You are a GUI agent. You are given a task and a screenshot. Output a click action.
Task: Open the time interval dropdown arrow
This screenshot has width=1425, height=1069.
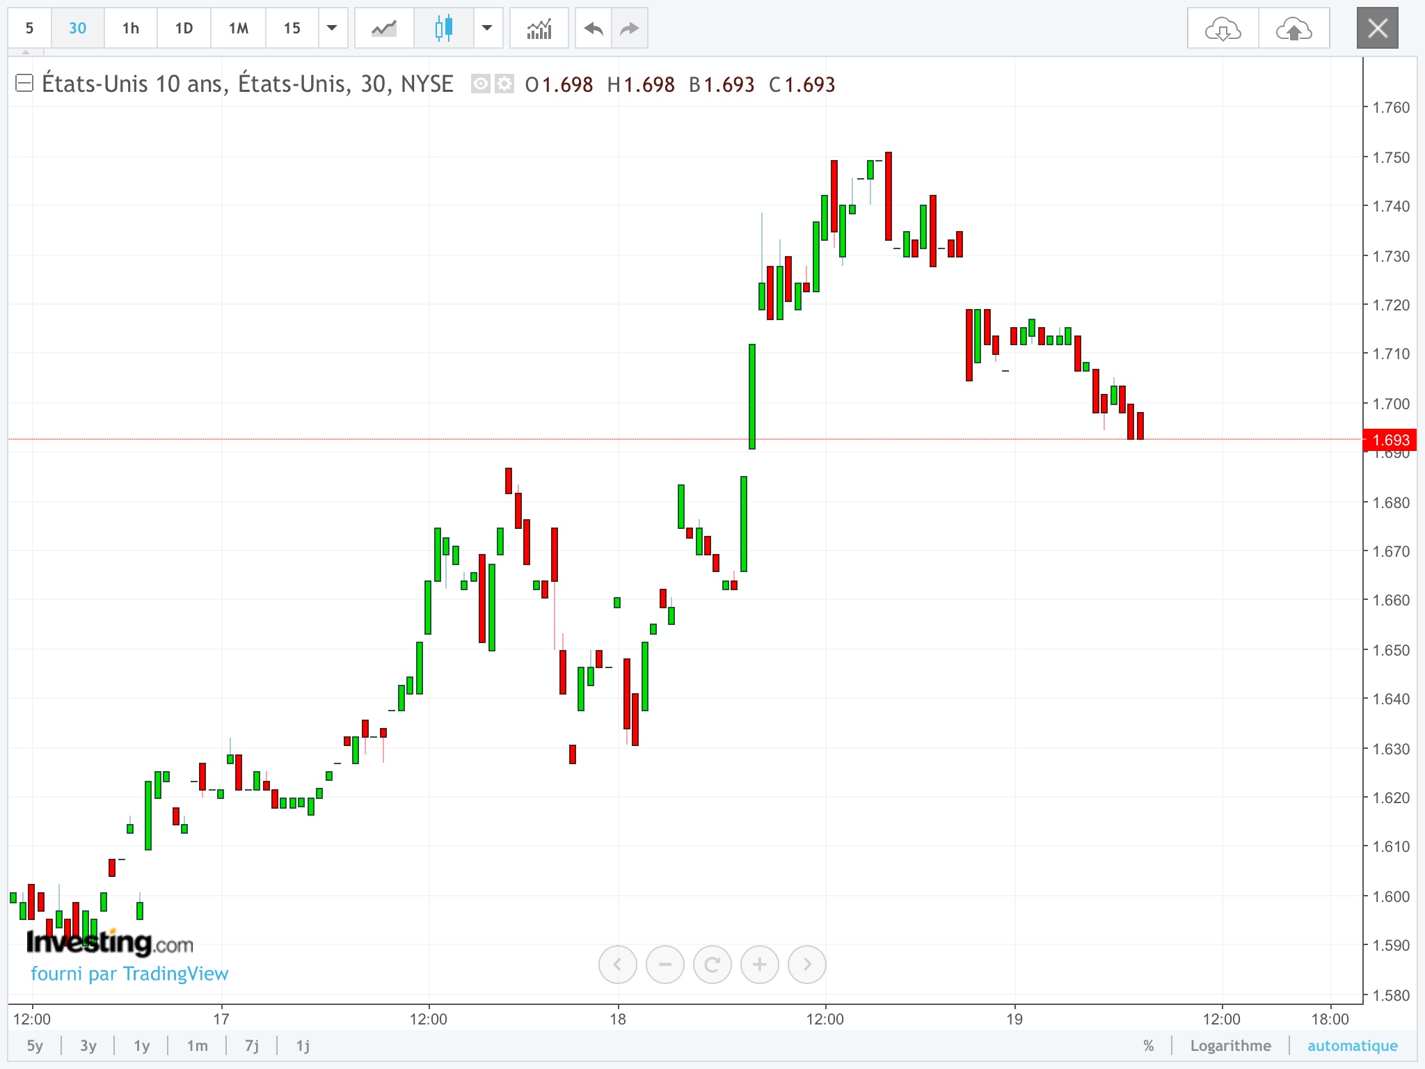click(x=332, y=29)
